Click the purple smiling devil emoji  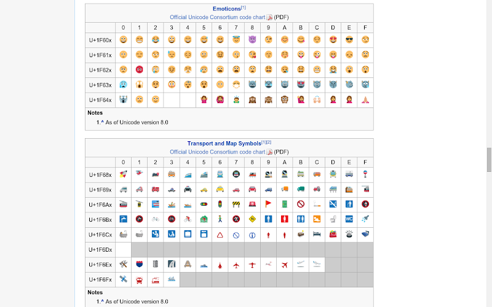252,40
